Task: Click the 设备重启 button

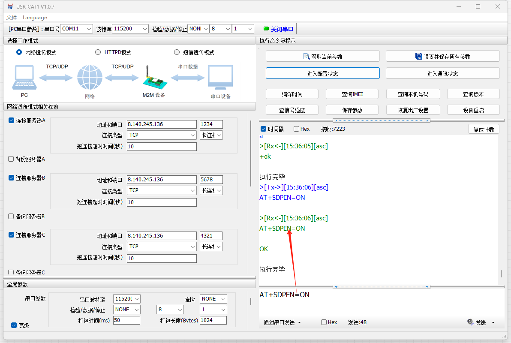Action: [473, 110]
